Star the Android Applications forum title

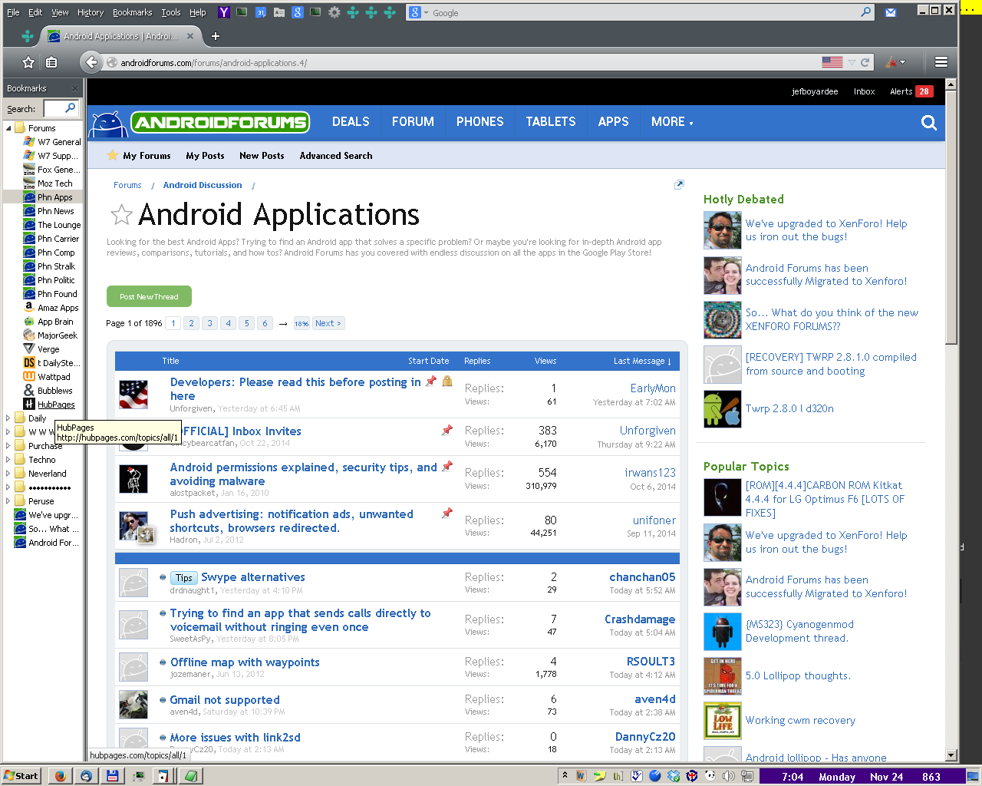click(121, 215)
